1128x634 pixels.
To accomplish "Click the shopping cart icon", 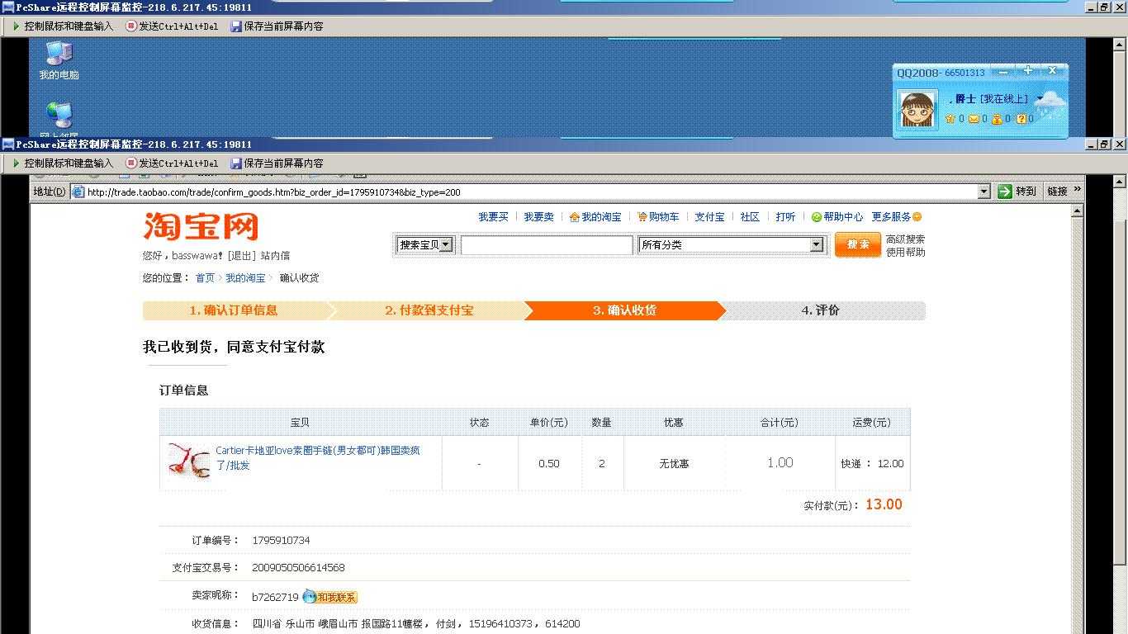I will tap(642, 217).
